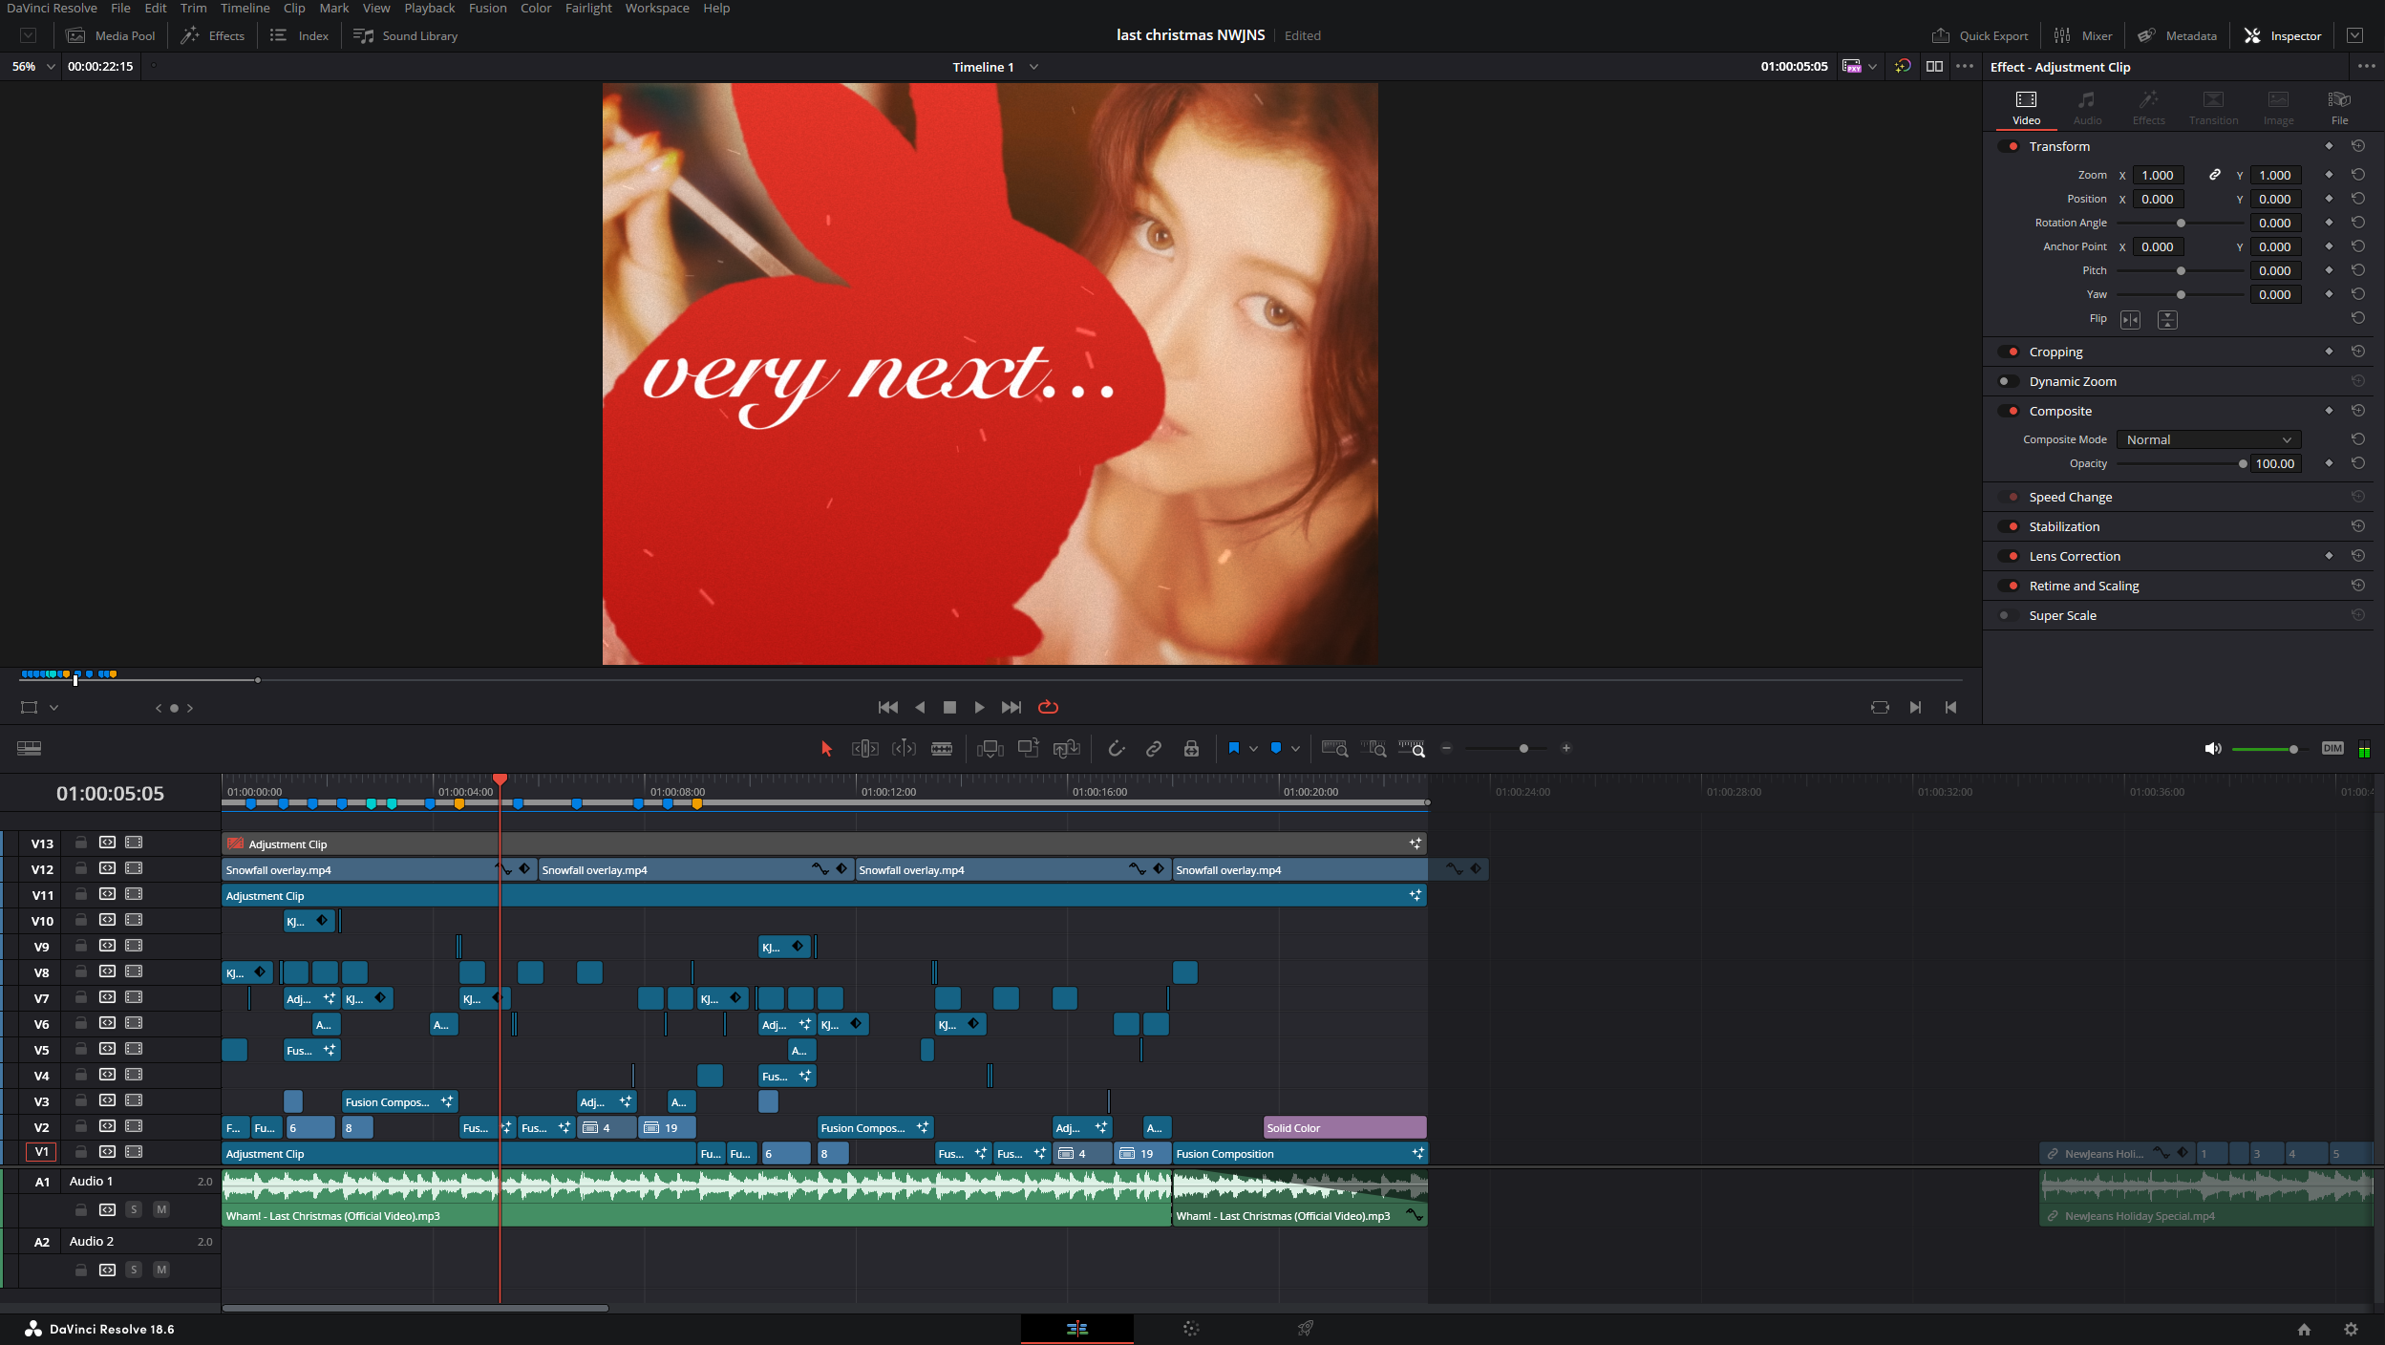
Task: Open the Playback menu
Action: [430, 8]
